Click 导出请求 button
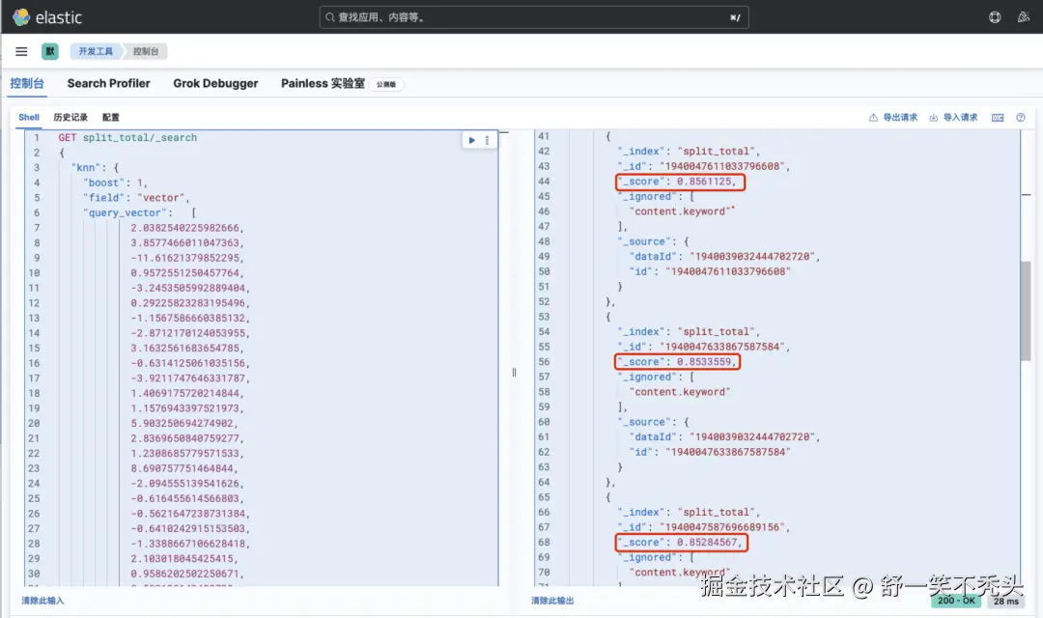Image resolution: width=1043 pixels, height=618 pixels. (x=893, y=118)
